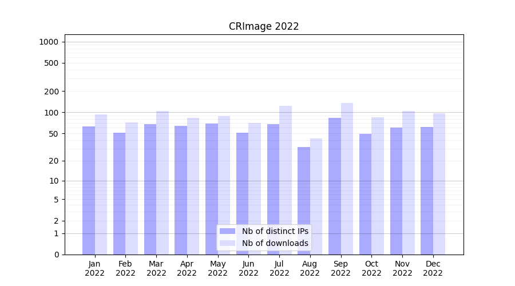Select the 'Nb of downloads' legend text

point(275,243)
